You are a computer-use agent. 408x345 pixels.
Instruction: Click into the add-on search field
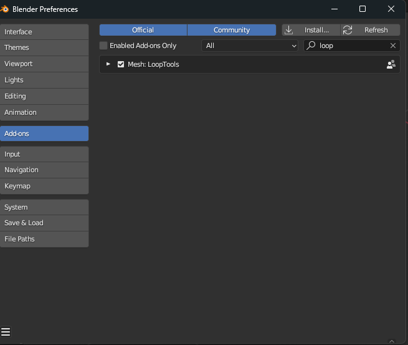point(352,46)
